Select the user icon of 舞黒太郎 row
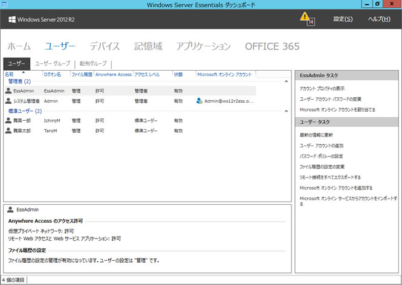 (8, 130)
